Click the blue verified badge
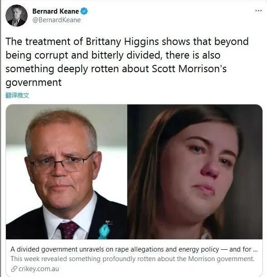Image resolution: width=267 pixels, height=277 pixels. tap(84, 11)
